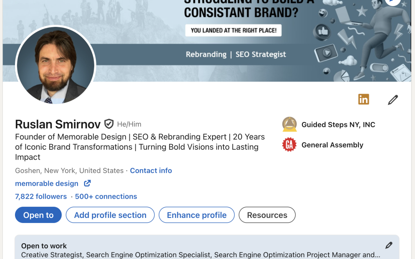This screenshot has height=259, width=415.
Task: Click the 500+ connections link
Action: (106, 196)
